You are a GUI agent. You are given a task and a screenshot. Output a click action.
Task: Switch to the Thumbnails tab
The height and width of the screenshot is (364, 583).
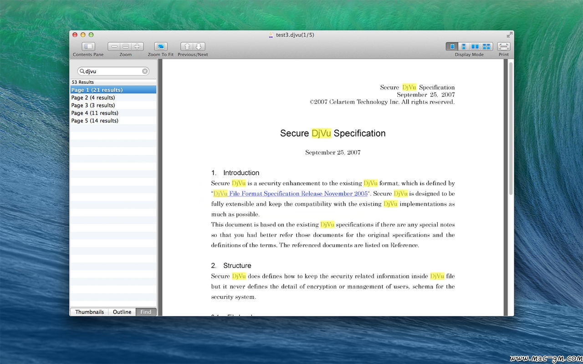tap(89, 312)
